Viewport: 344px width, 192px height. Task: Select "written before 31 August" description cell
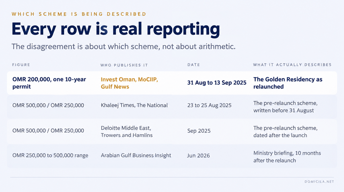[x=285, y=107]
